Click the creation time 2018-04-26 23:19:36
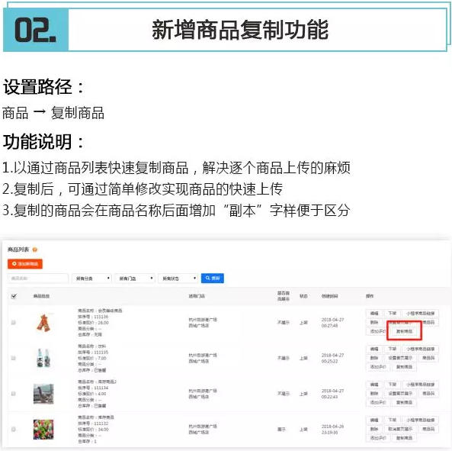Image resolution: width=452 pixels, height=451 pixels. tap(332, 430)
